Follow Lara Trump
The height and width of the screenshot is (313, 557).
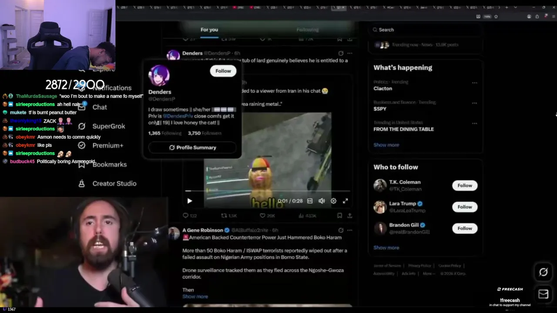(x=464, y=206)
